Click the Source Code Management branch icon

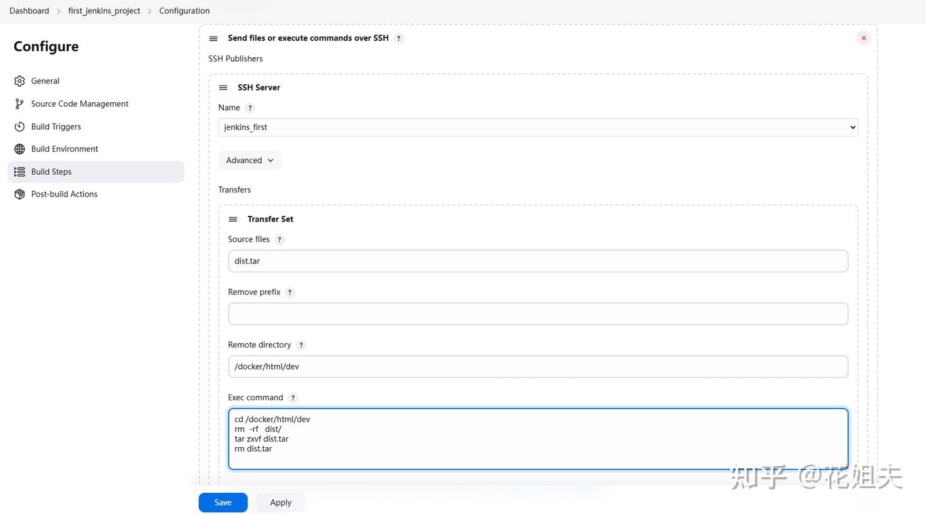(19, 103)
